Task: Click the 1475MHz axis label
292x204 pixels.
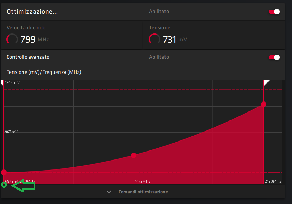Action: (143, 181)
